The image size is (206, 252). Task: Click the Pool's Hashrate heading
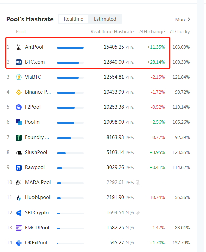click(x=30, y=19)
